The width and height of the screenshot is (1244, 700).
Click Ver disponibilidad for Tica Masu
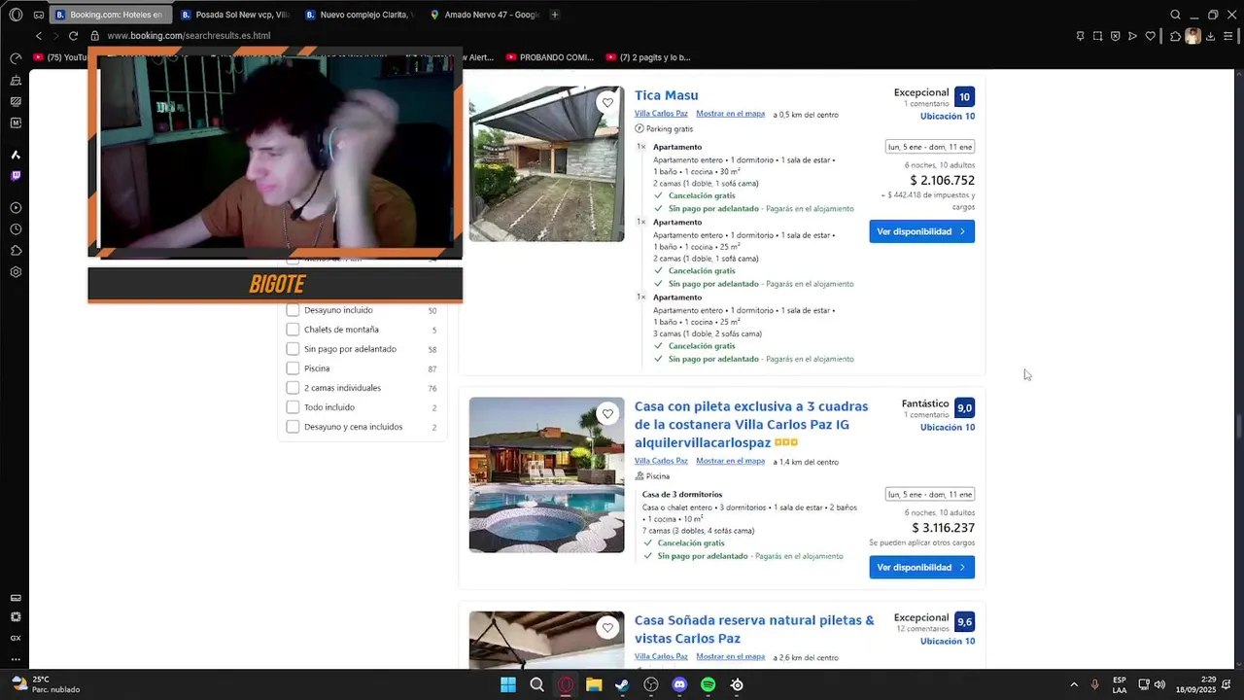[x=921, y=231]
